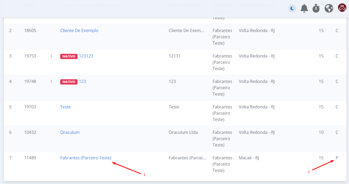
Task: Open the Cliente De Exemplo link
Action: tap(79, 30)
